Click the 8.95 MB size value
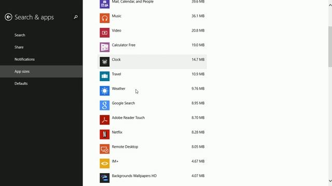Viewport: 332px width, 186px height. click(x=198, y=103)
